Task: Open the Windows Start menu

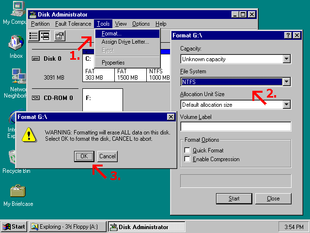Action: click(x=14, y=227)
